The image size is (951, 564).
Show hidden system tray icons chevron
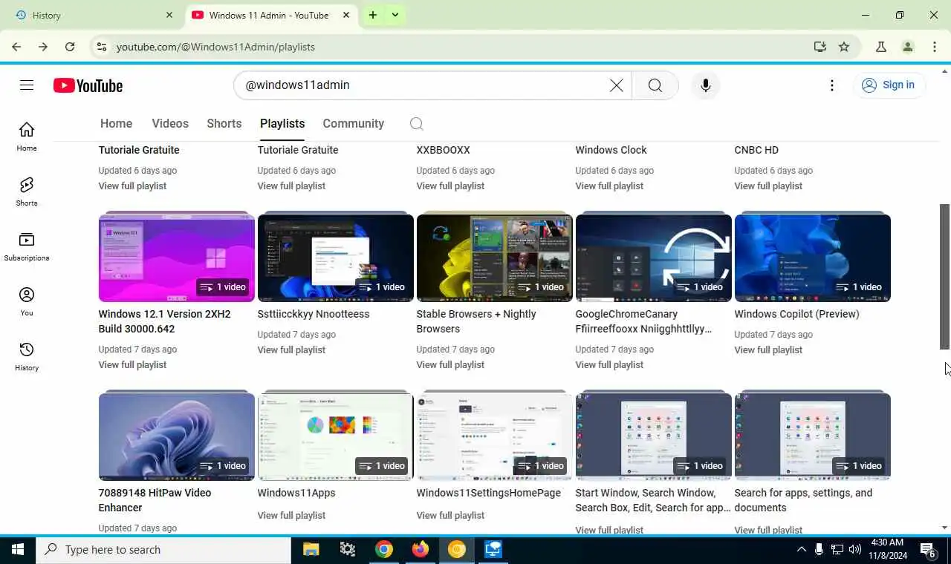(801, 550)
